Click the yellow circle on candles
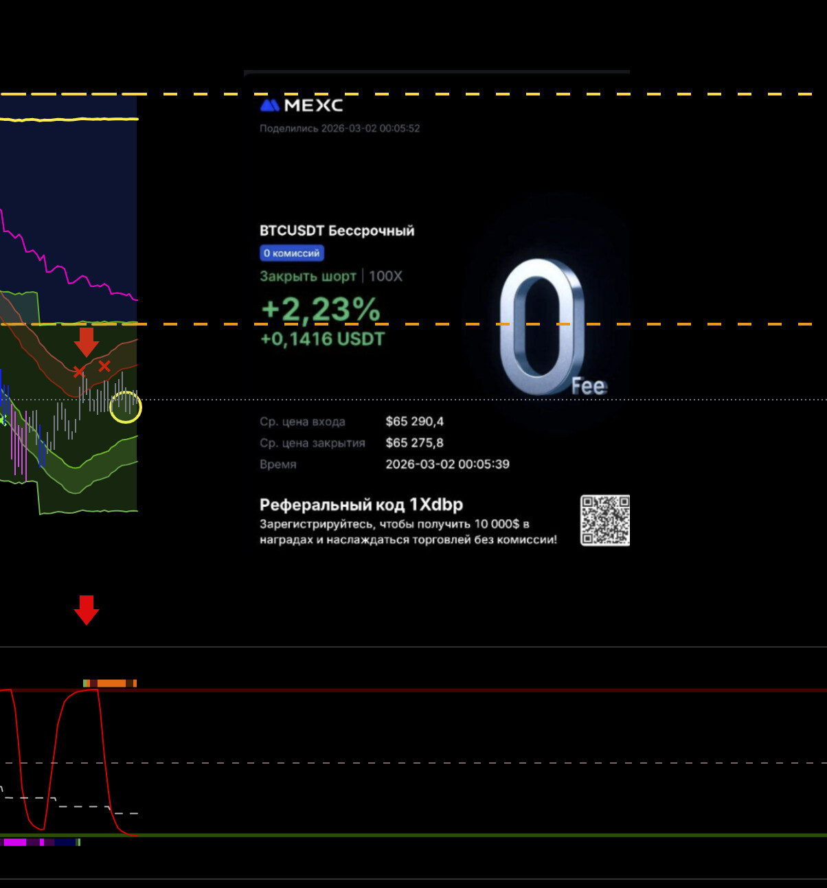This screenshot has width=827, height=888. (x=126, y=407)
